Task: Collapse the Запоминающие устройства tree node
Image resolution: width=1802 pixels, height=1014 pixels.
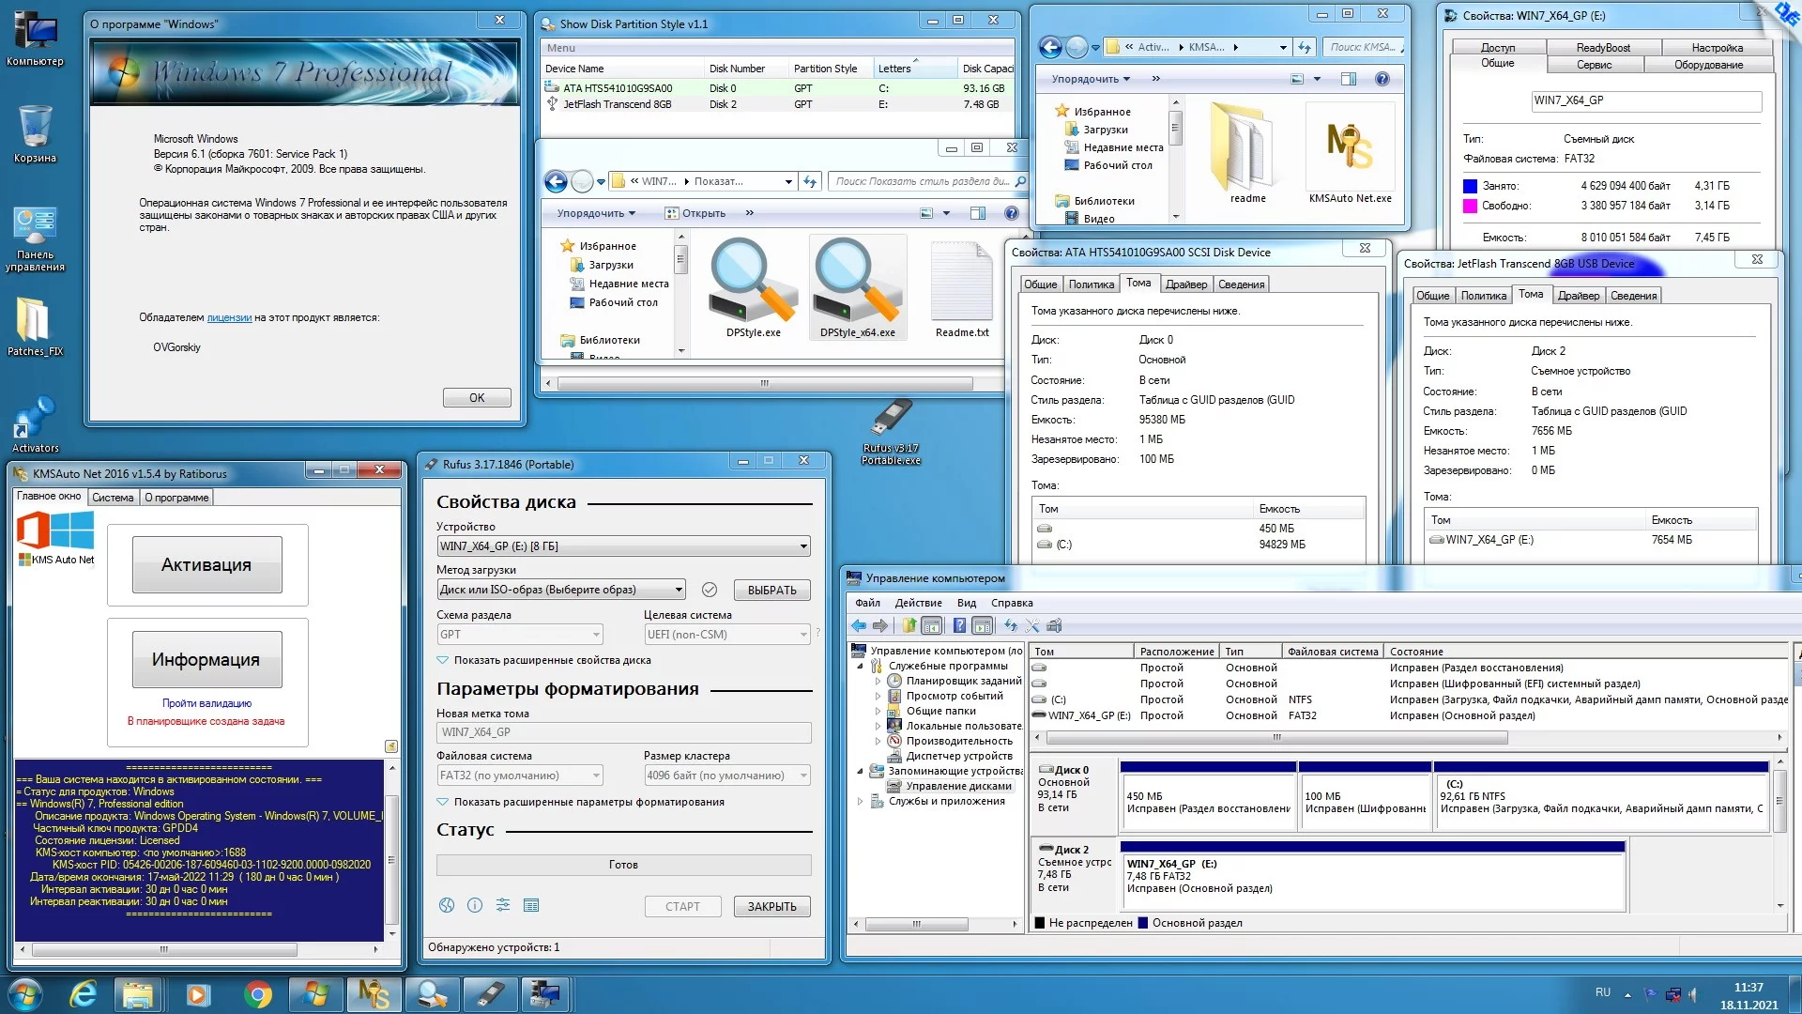Action: (860, 771)
